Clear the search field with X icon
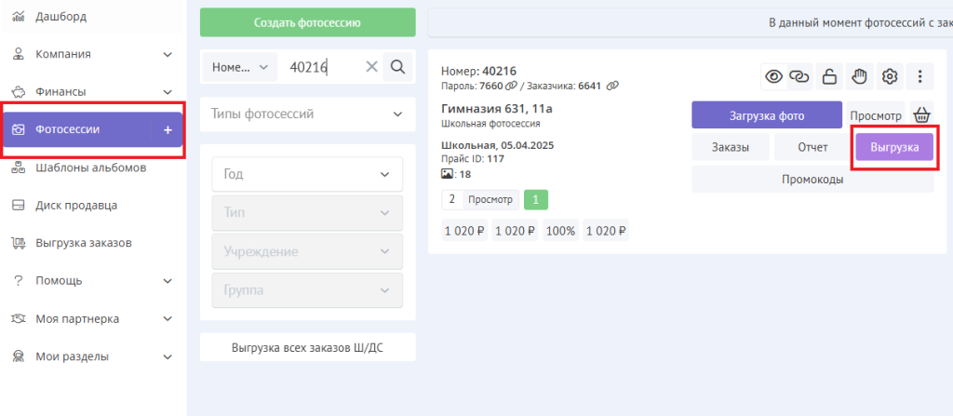Image resolution: width=953 pixels, height=416 pixels. pyautogui.click(x=371, y=67)
